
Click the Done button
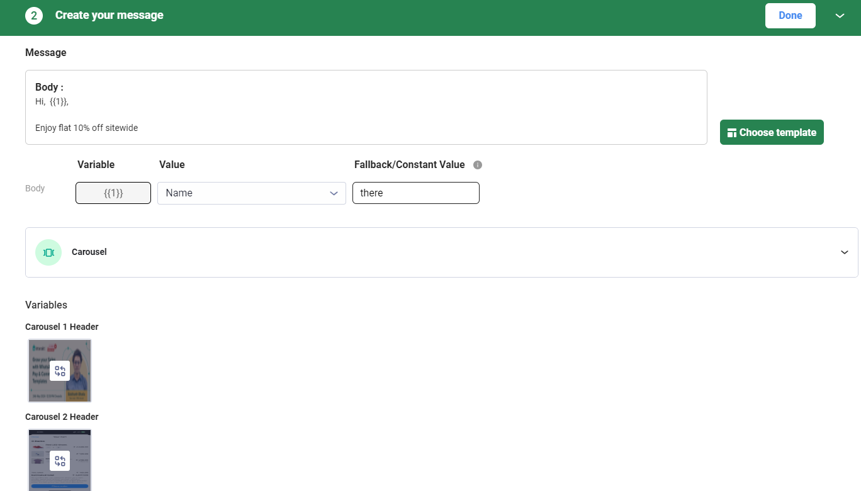pos(790,15)
